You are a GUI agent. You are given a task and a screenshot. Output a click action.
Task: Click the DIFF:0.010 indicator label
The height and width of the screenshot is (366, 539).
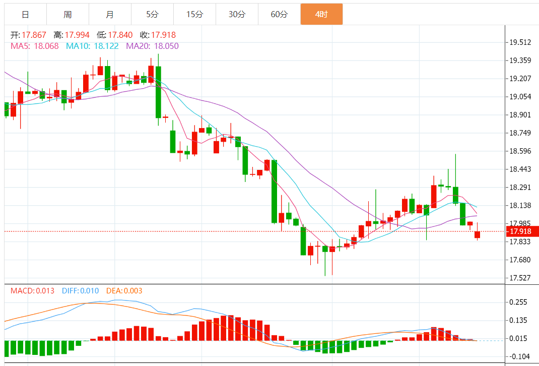pyautogui.click(x=81, y=291)
